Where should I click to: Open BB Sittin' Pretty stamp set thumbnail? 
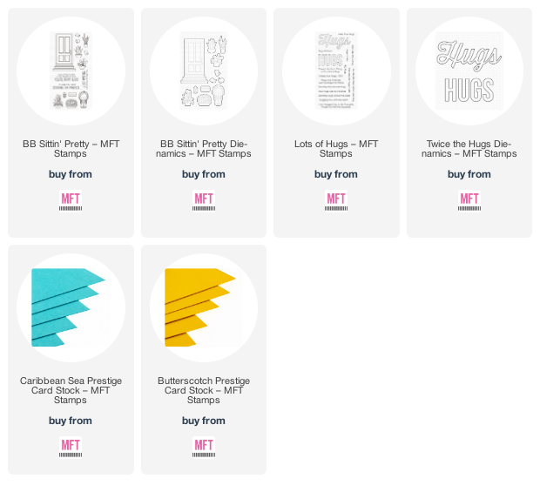(x=71, y=71)
